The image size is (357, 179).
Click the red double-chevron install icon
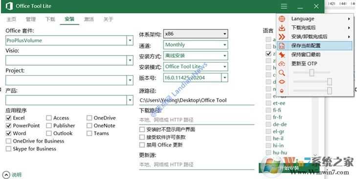(x=282, y=37)
